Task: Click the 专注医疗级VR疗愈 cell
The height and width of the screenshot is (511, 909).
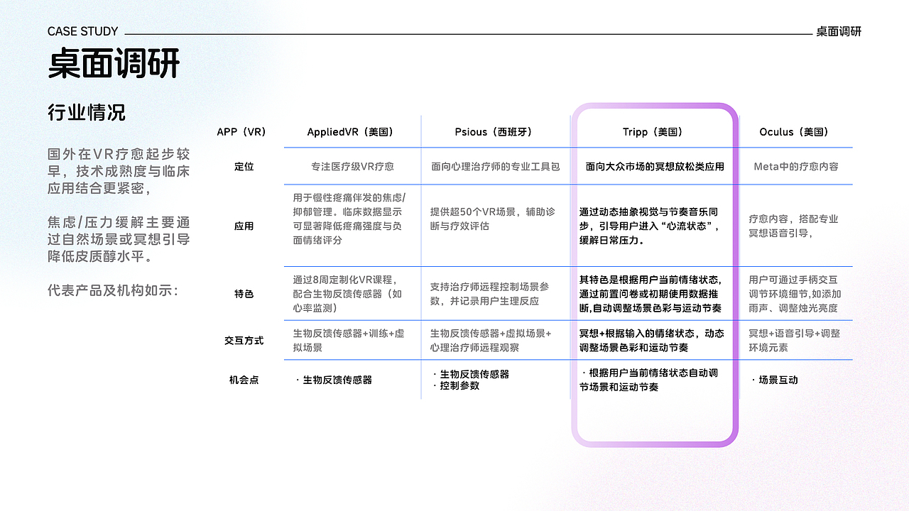Action: pyautogui.click(x=352, y=166)
